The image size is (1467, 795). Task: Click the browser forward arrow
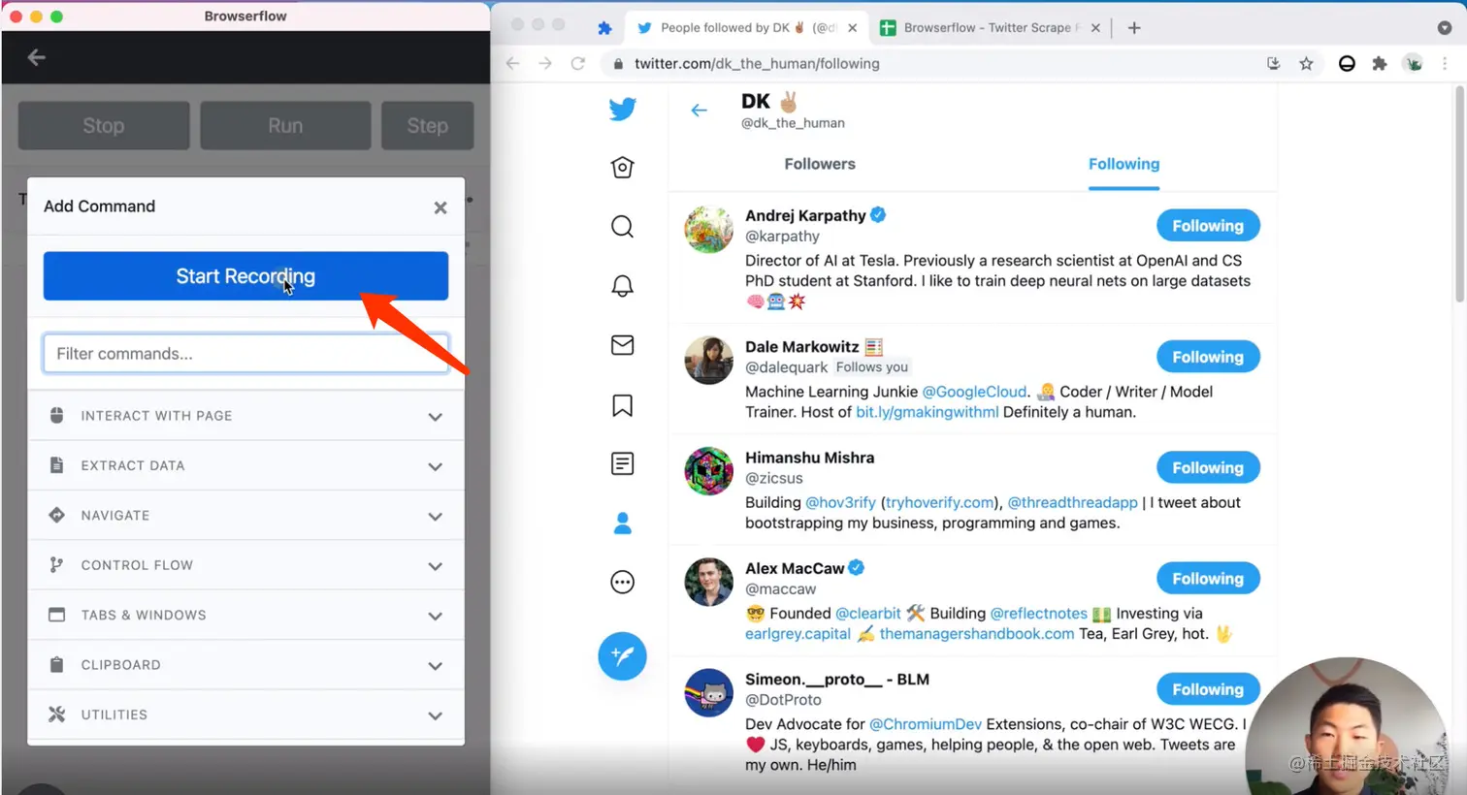(x=545, y=63)
